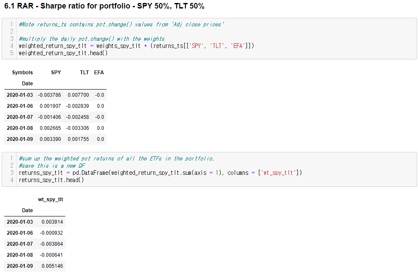Click the 'EFA' string in the first code cell
Screen dimensions: 418x275
click(238, 46)
